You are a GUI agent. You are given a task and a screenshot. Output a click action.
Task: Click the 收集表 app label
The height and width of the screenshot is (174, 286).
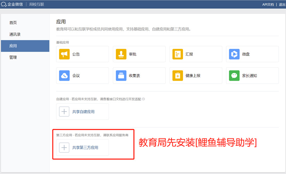click(x=134, y=76)
